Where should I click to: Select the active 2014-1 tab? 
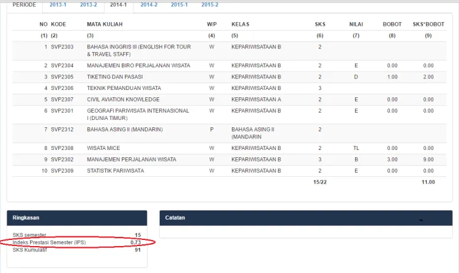pos(118,5)
